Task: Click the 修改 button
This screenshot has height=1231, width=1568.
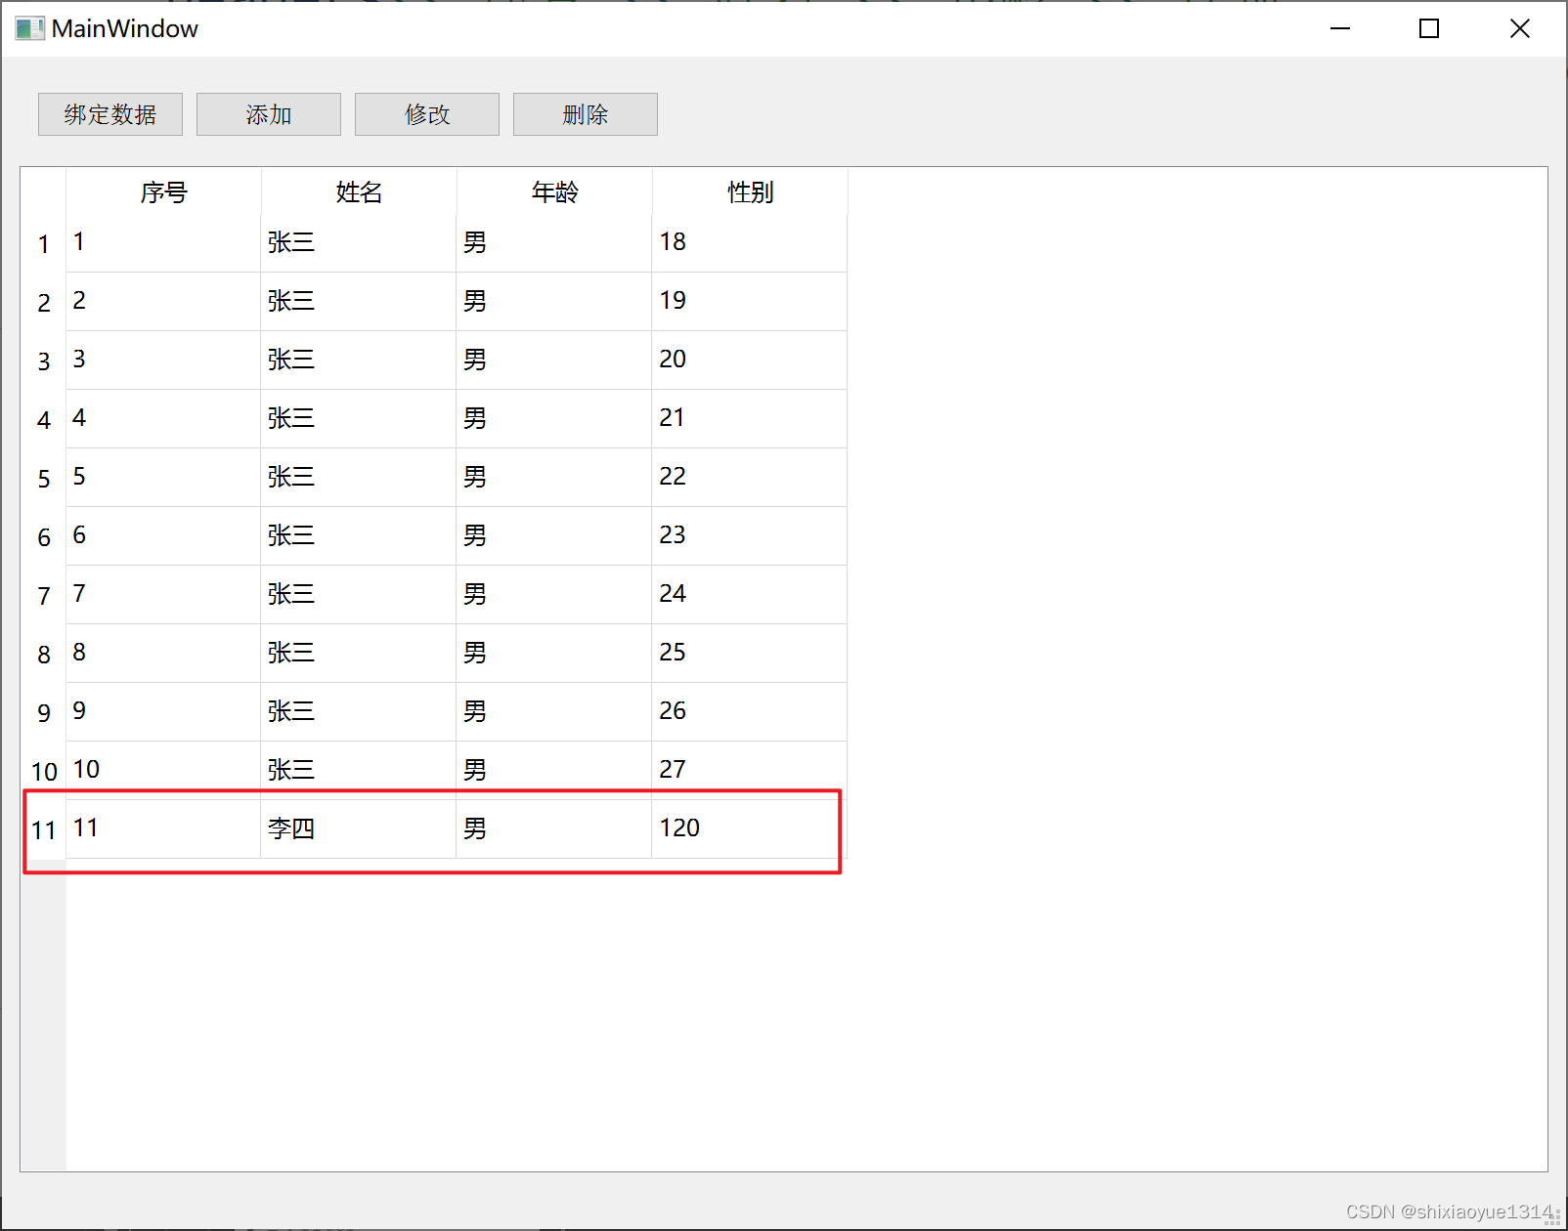Action: tap(426, 114)
